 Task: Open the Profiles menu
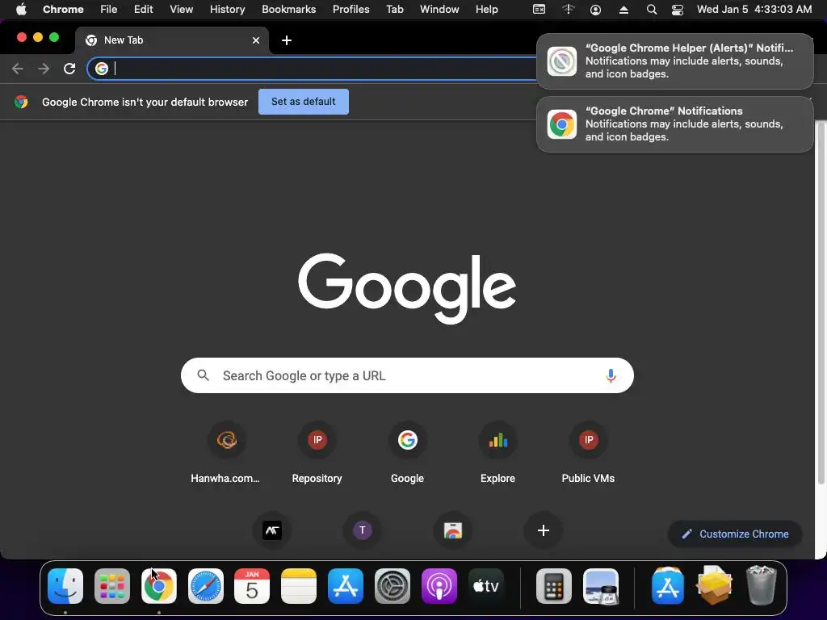point(351,10)
